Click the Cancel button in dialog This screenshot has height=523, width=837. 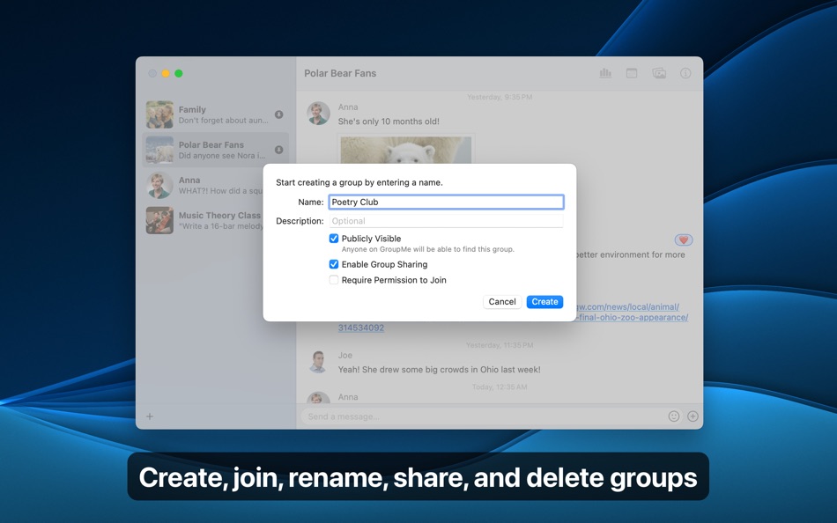(x=502, y=301)
